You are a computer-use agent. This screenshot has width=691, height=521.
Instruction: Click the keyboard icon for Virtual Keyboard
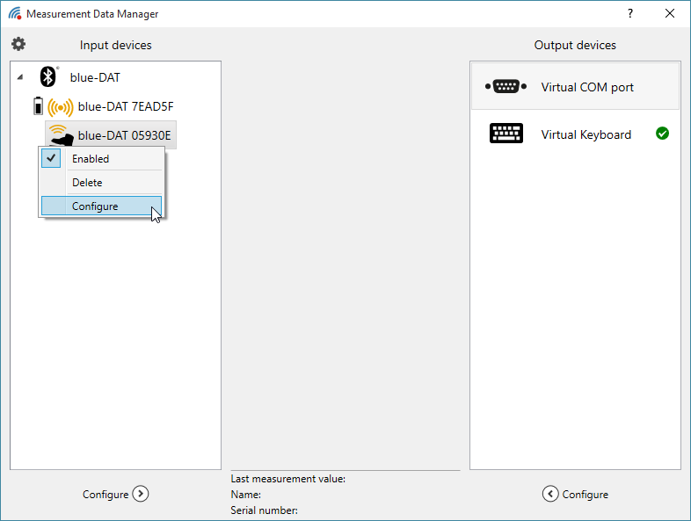[506, 134]
